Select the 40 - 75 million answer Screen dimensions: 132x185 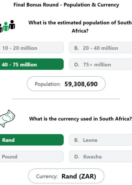click(32, 64)
